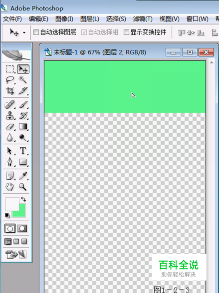Select the Clone Stamp tool

9,115
